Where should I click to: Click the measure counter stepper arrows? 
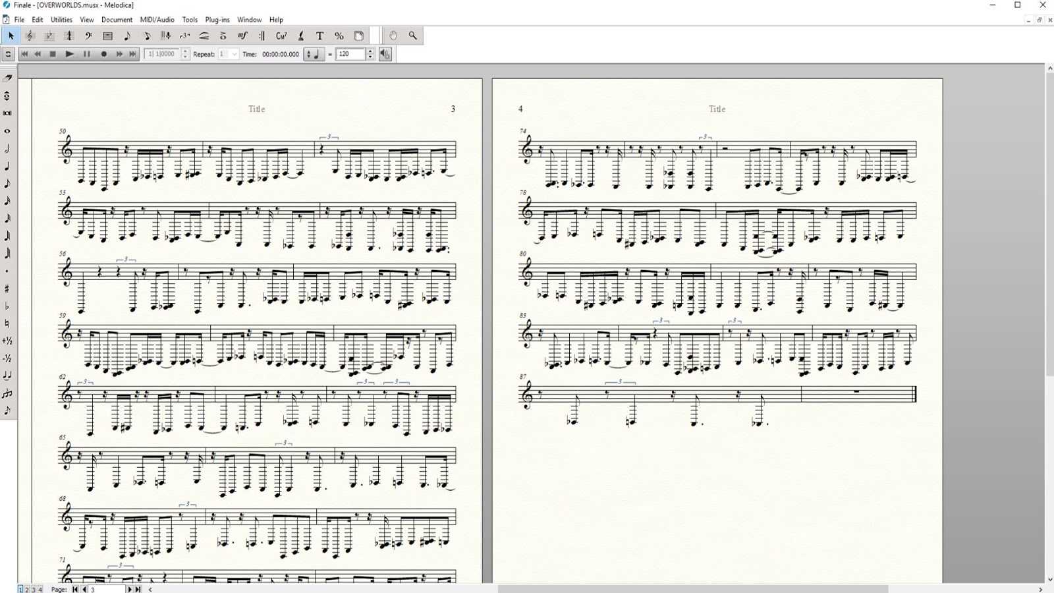185,54
